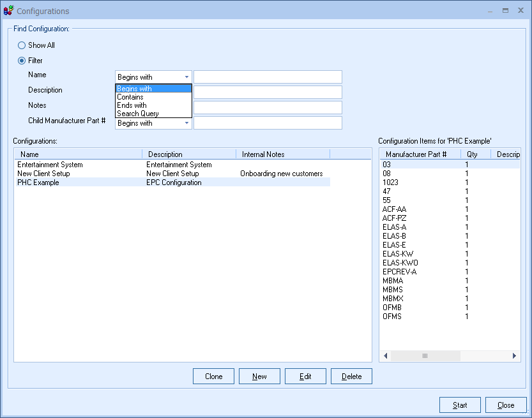This screenshot has height=418, width=532.
Task: Click the Configurations app icon in title bar
Action: (x=8, y=11)
